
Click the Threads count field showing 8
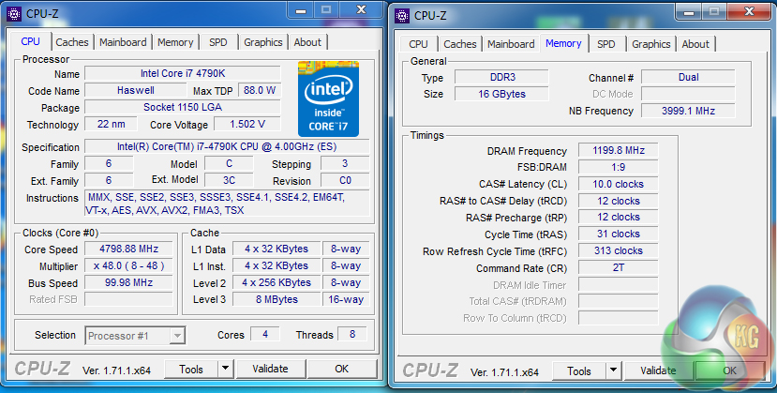click(352, 334)
